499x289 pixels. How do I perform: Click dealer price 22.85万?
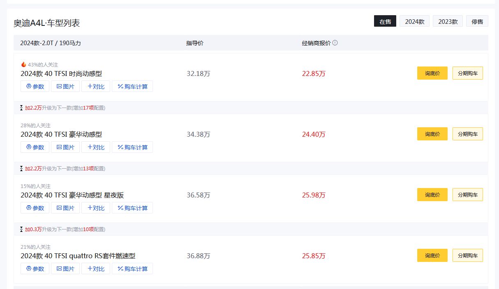click(x=314, y=74)
